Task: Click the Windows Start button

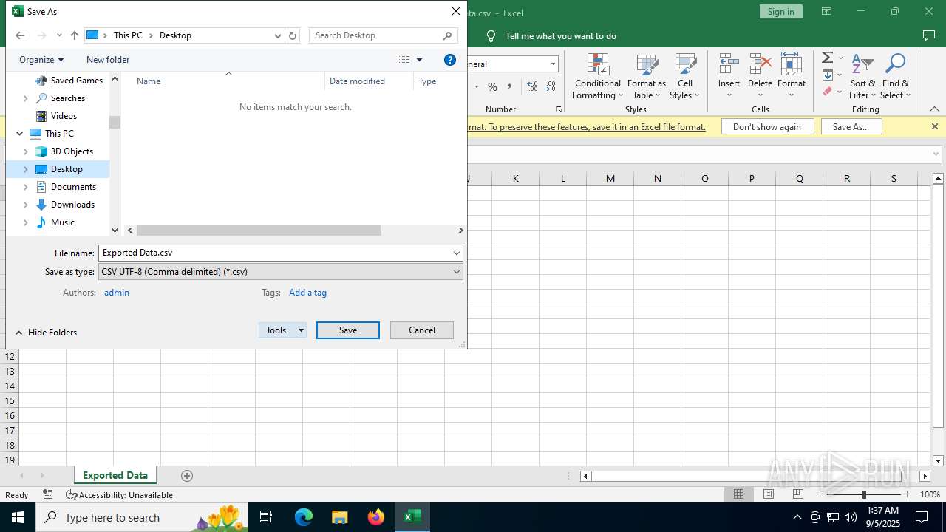Action: click(18, 517)
